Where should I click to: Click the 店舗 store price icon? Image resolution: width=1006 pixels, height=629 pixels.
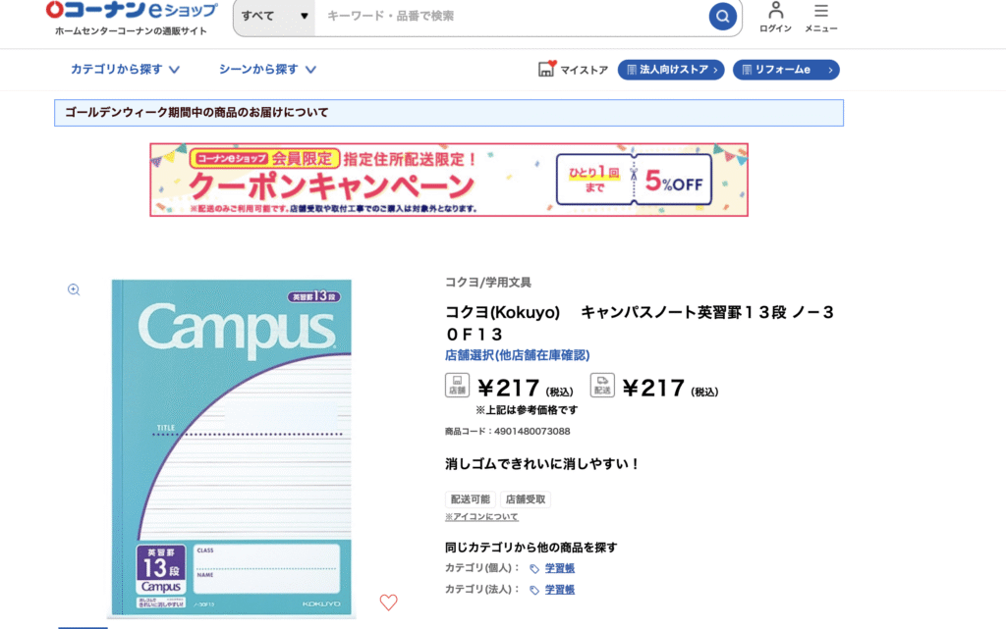pyautogui.click(x=457, y=386)
